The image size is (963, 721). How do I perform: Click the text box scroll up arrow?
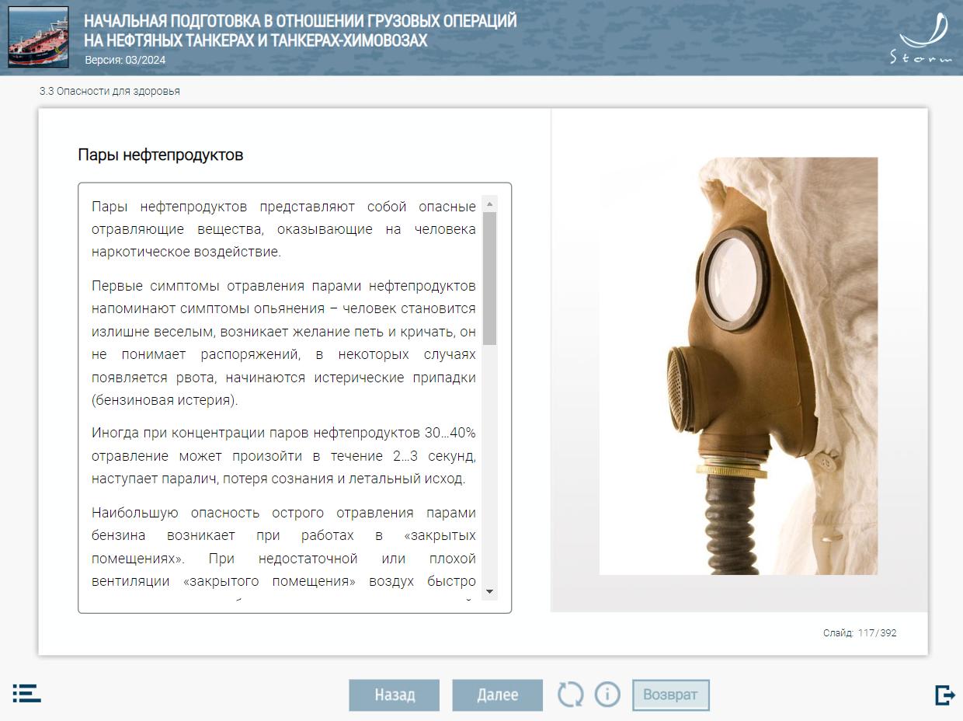click(489, 204)
